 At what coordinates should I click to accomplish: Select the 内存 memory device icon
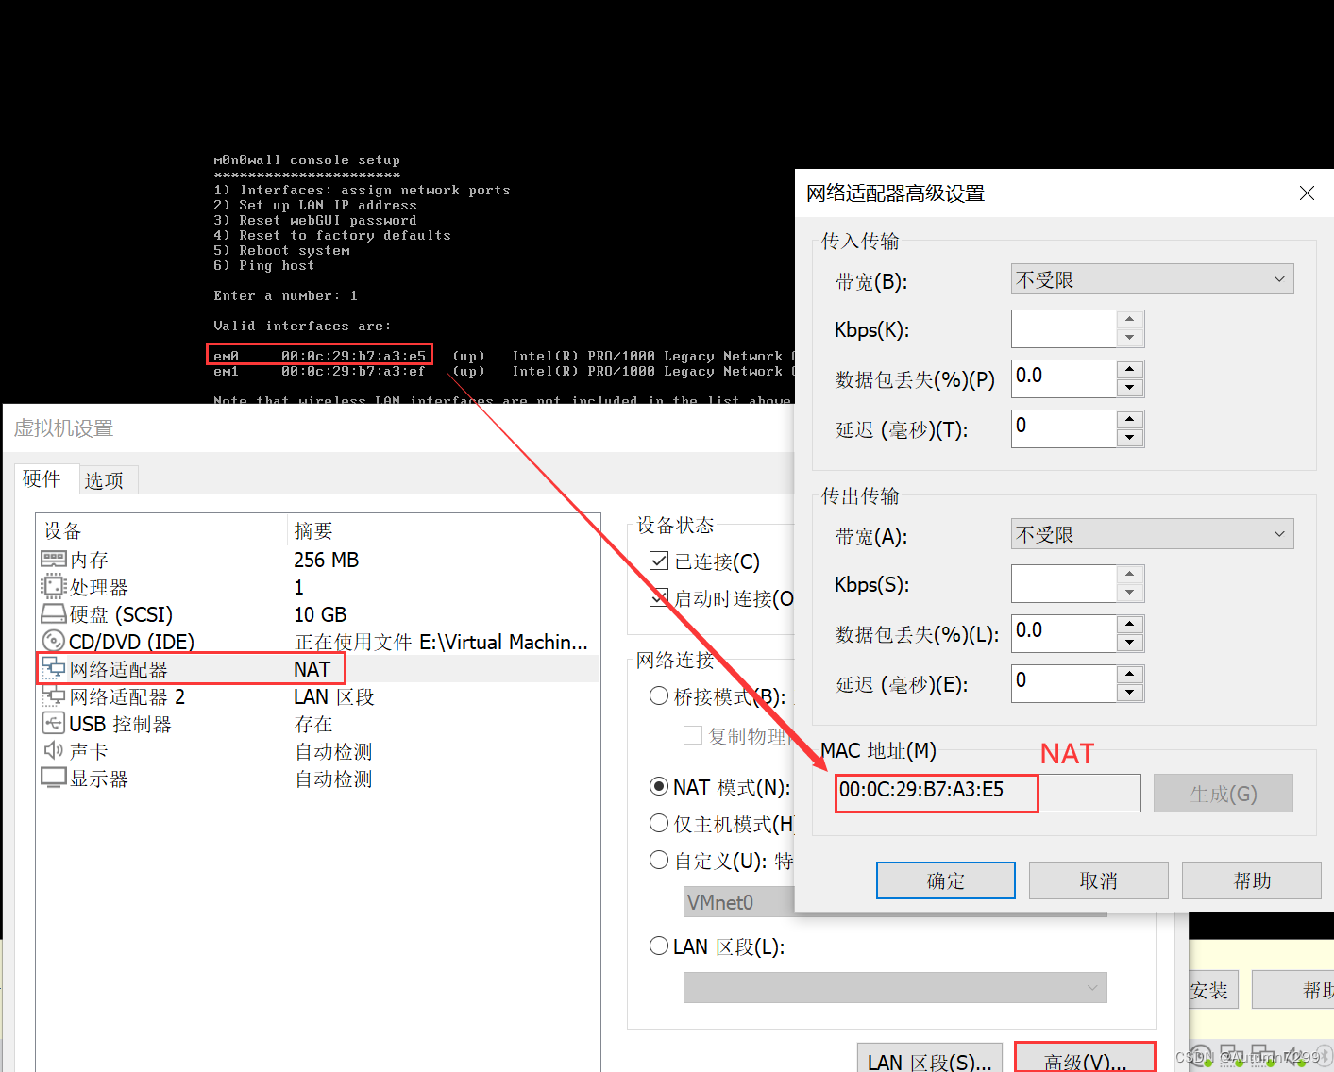54,560
